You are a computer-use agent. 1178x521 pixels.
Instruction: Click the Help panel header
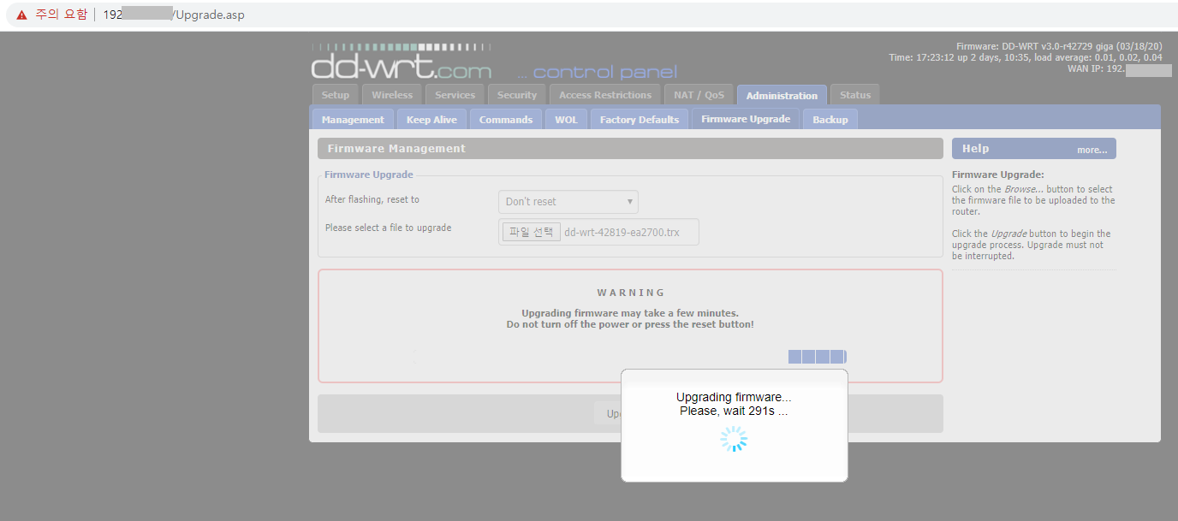(x=1033, y=149)
